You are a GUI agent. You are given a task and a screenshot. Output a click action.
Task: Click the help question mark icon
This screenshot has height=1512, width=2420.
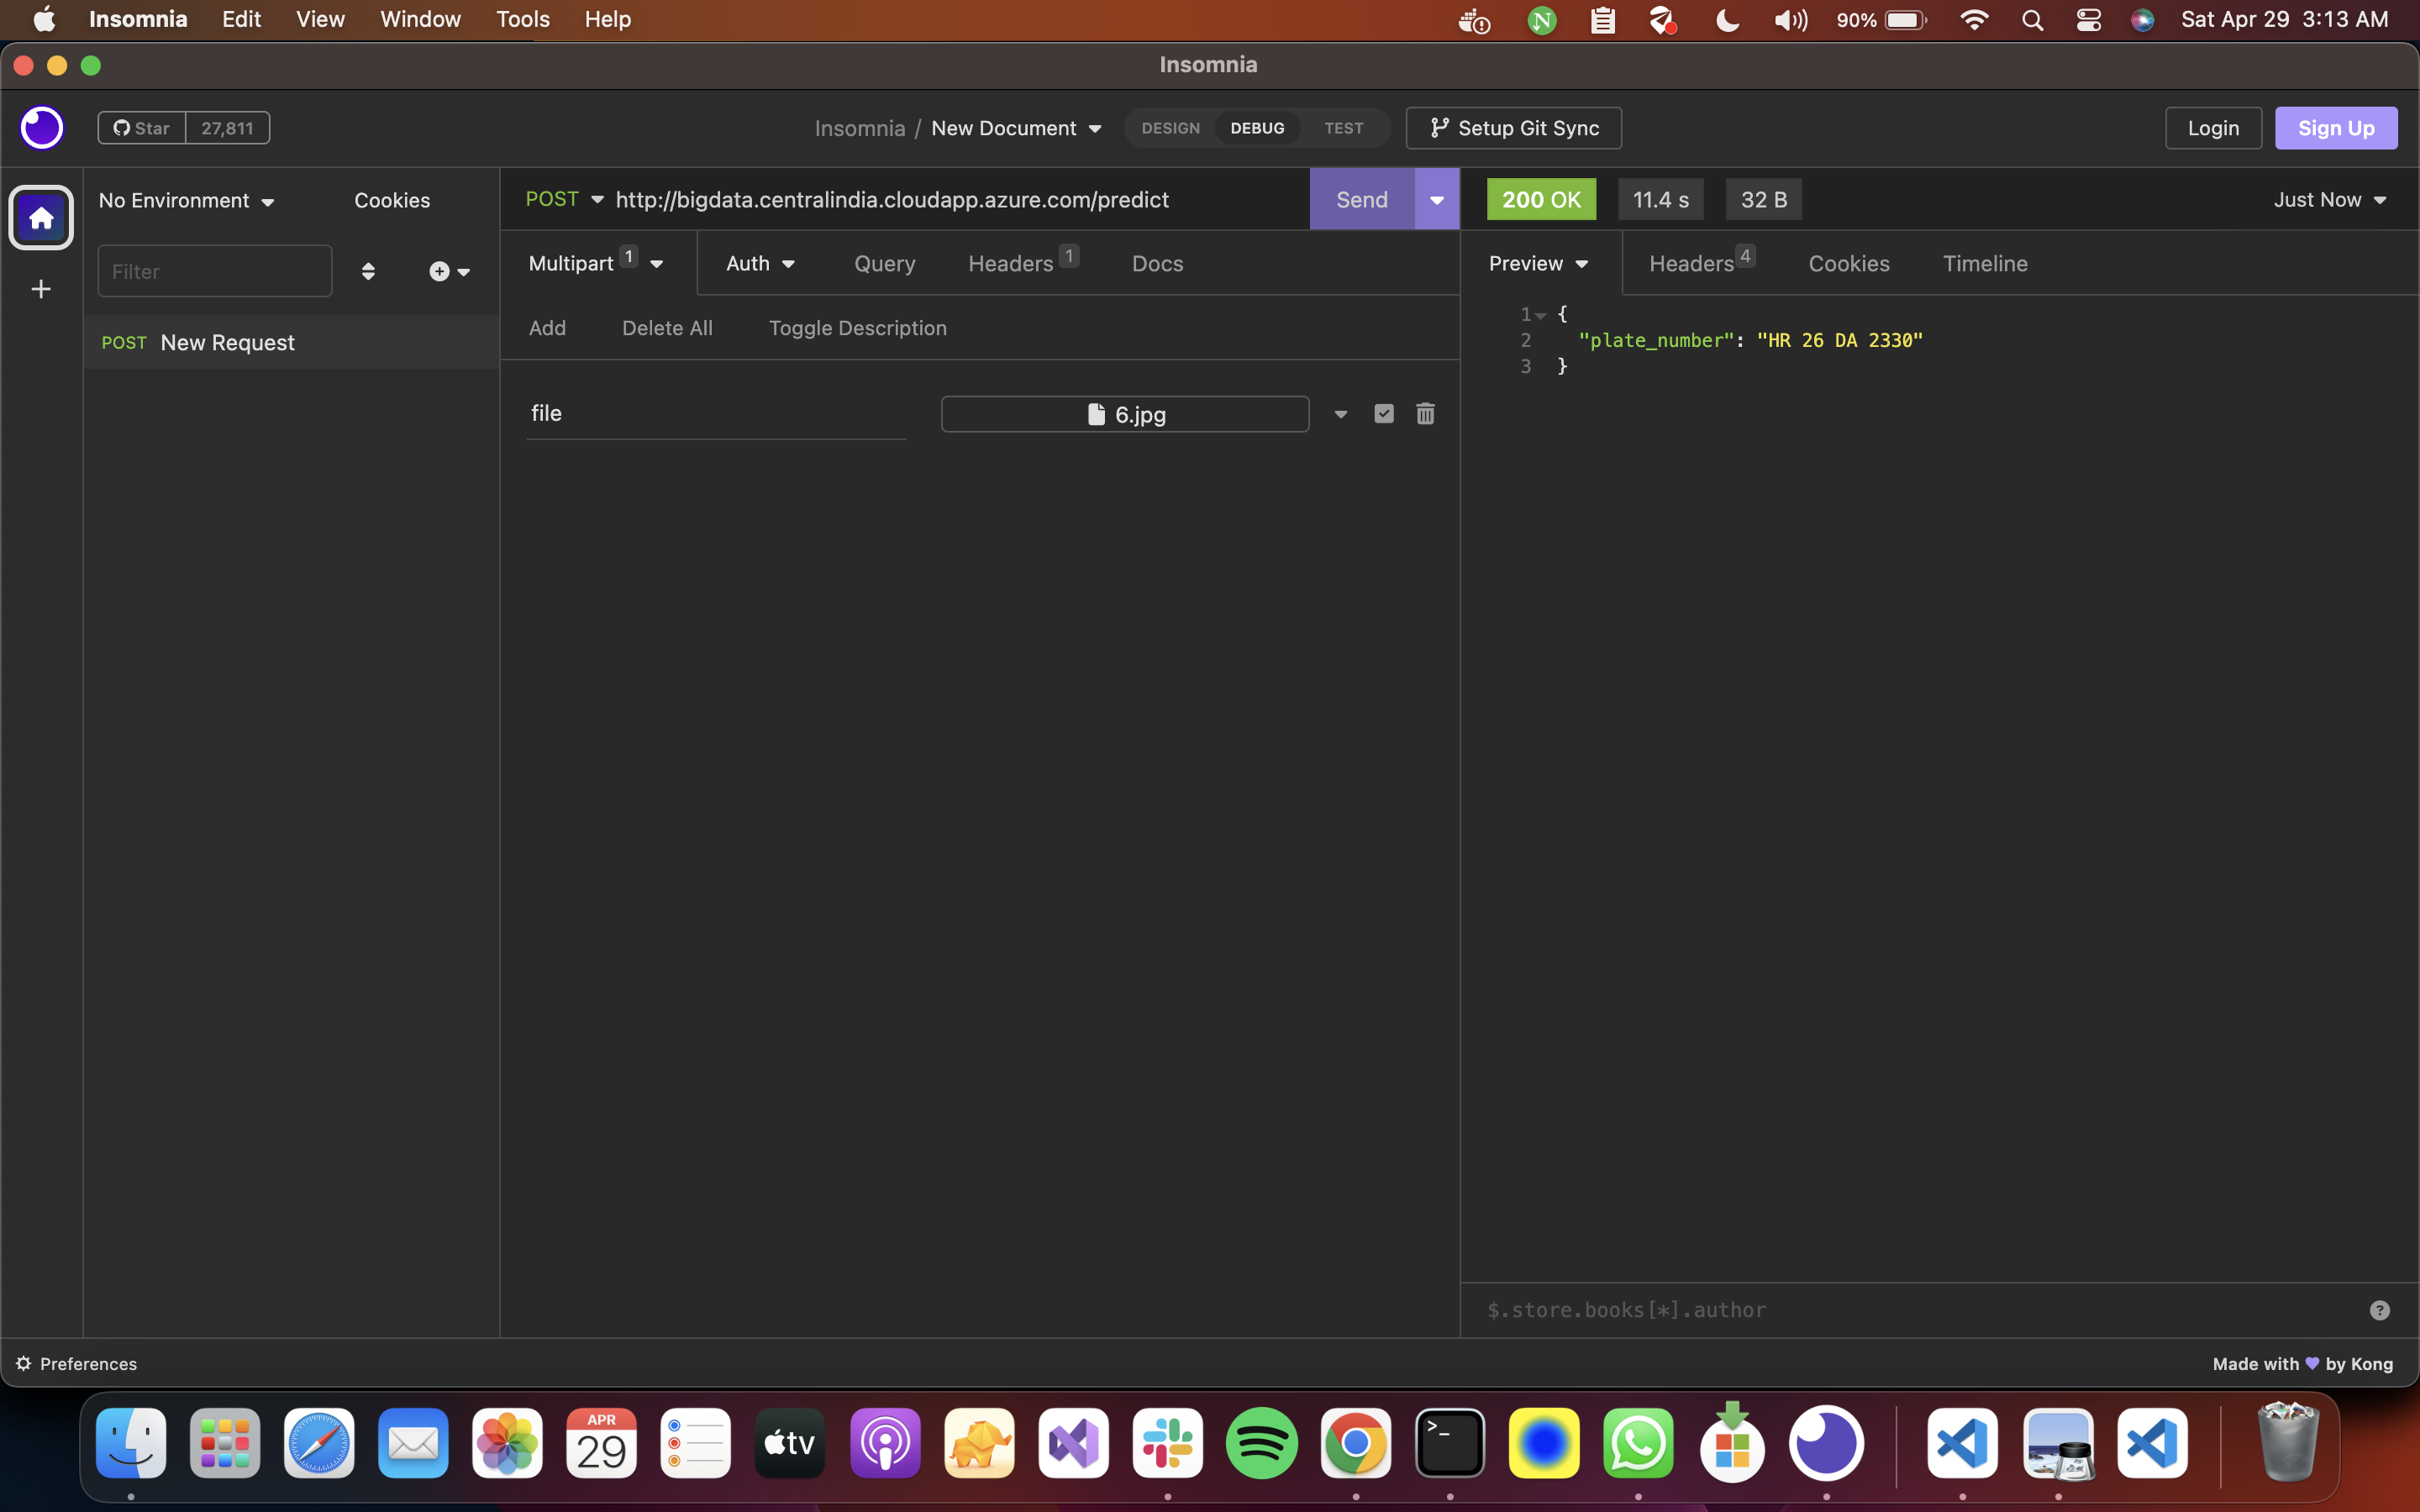[x=2379, y=1310]
